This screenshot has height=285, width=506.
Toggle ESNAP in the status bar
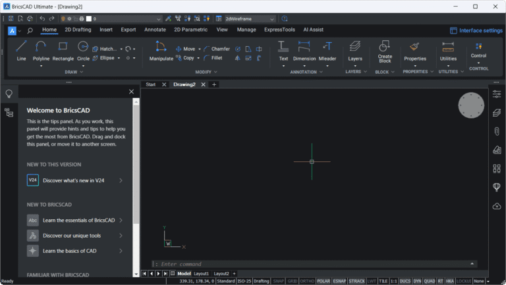point(339,281)
